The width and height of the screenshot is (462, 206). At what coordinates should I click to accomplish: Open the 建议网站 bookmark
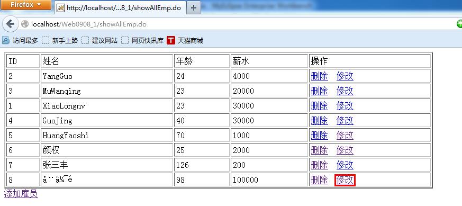(99, 40)
